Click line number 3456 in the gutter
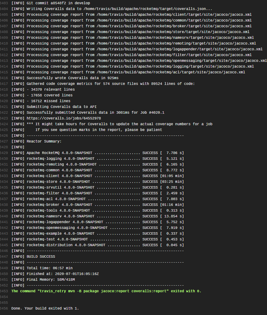267x315 pixels. [x=4, y=308]
